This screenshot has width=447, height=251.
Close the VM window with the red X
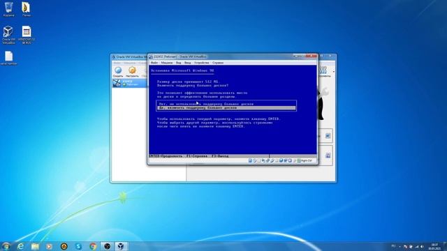(312, 56)
